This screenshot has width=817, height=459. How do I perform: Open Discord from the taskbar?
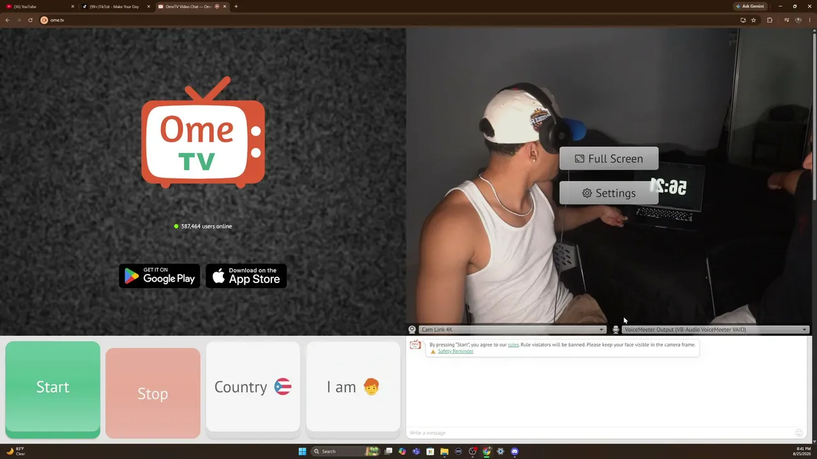click(514, 451)
